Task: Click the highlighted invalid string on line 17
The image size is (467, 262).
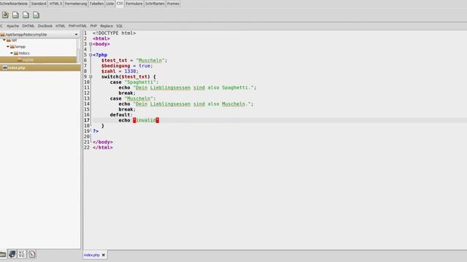Action: pyautogui.click(x=146, y=120)
